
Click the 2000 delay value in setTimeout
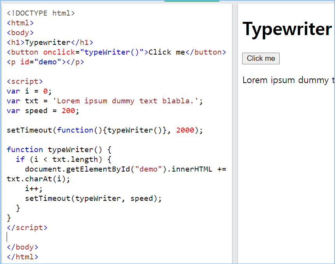[x=185, y=130]
